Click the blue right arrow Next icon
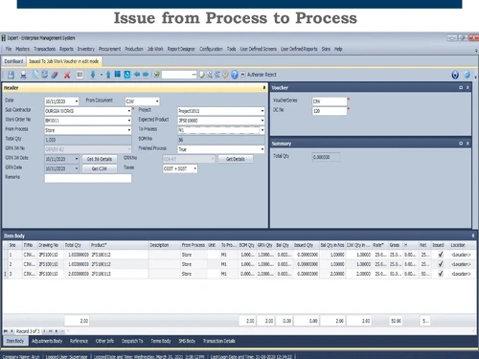479x359 pixels. [146, 75]
